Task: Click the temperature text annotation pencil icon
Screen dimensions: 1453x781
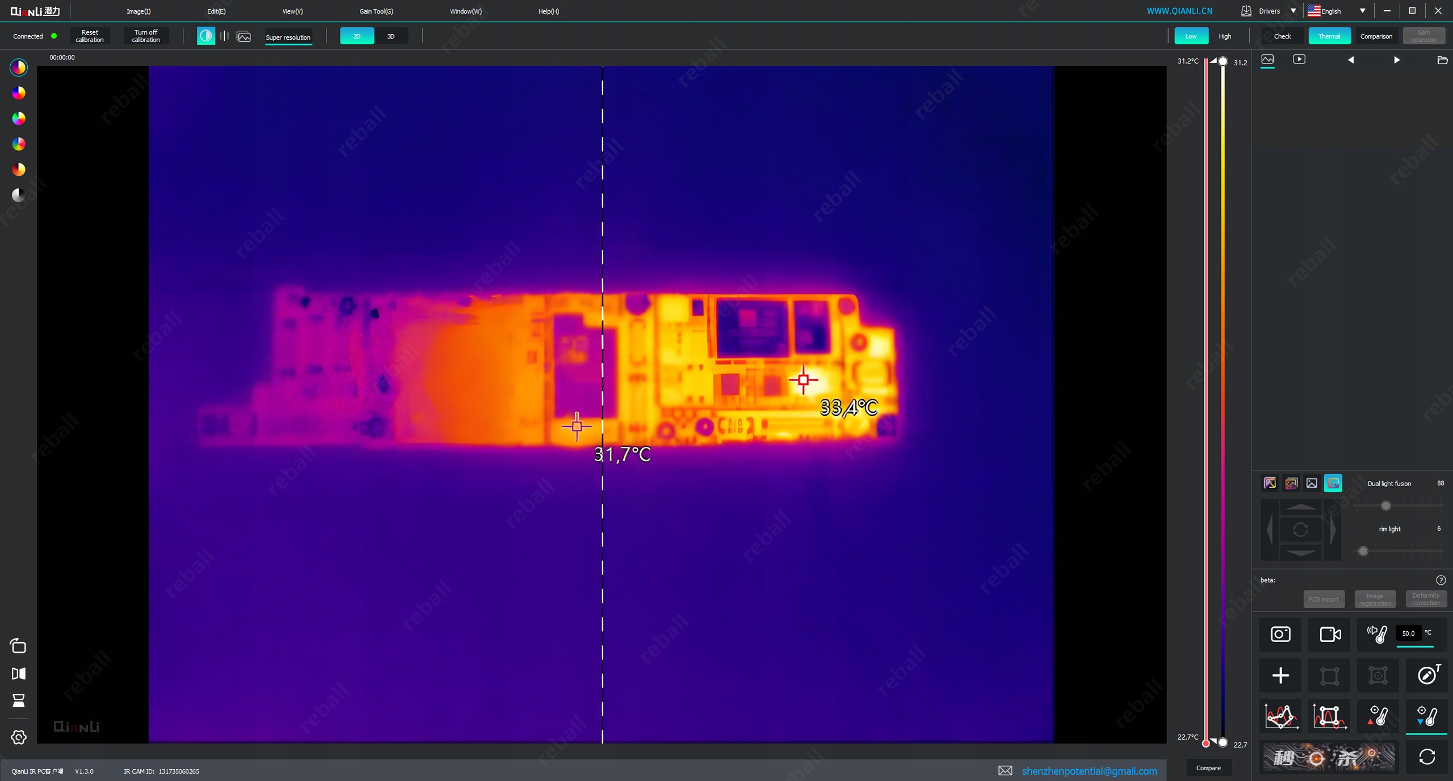Action: [x=1427, y=675]
